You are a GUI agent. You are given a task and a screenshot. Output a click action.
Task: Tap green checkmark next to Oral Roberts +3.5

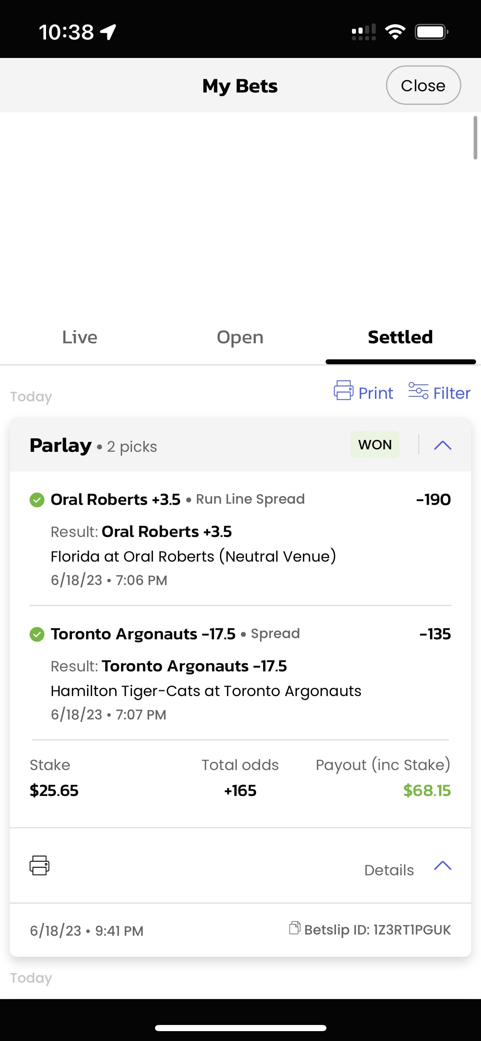point(37,500)
